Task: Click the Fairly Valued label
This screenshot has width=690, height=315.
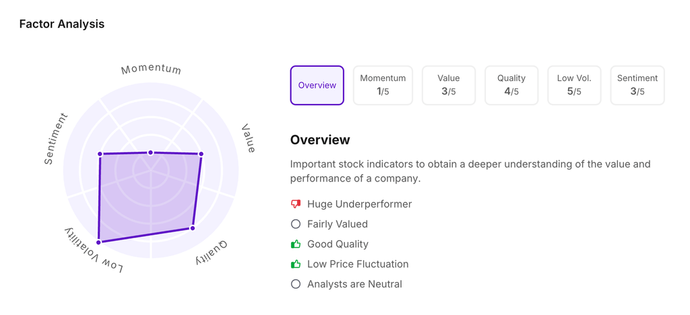Action: (337, 224)
